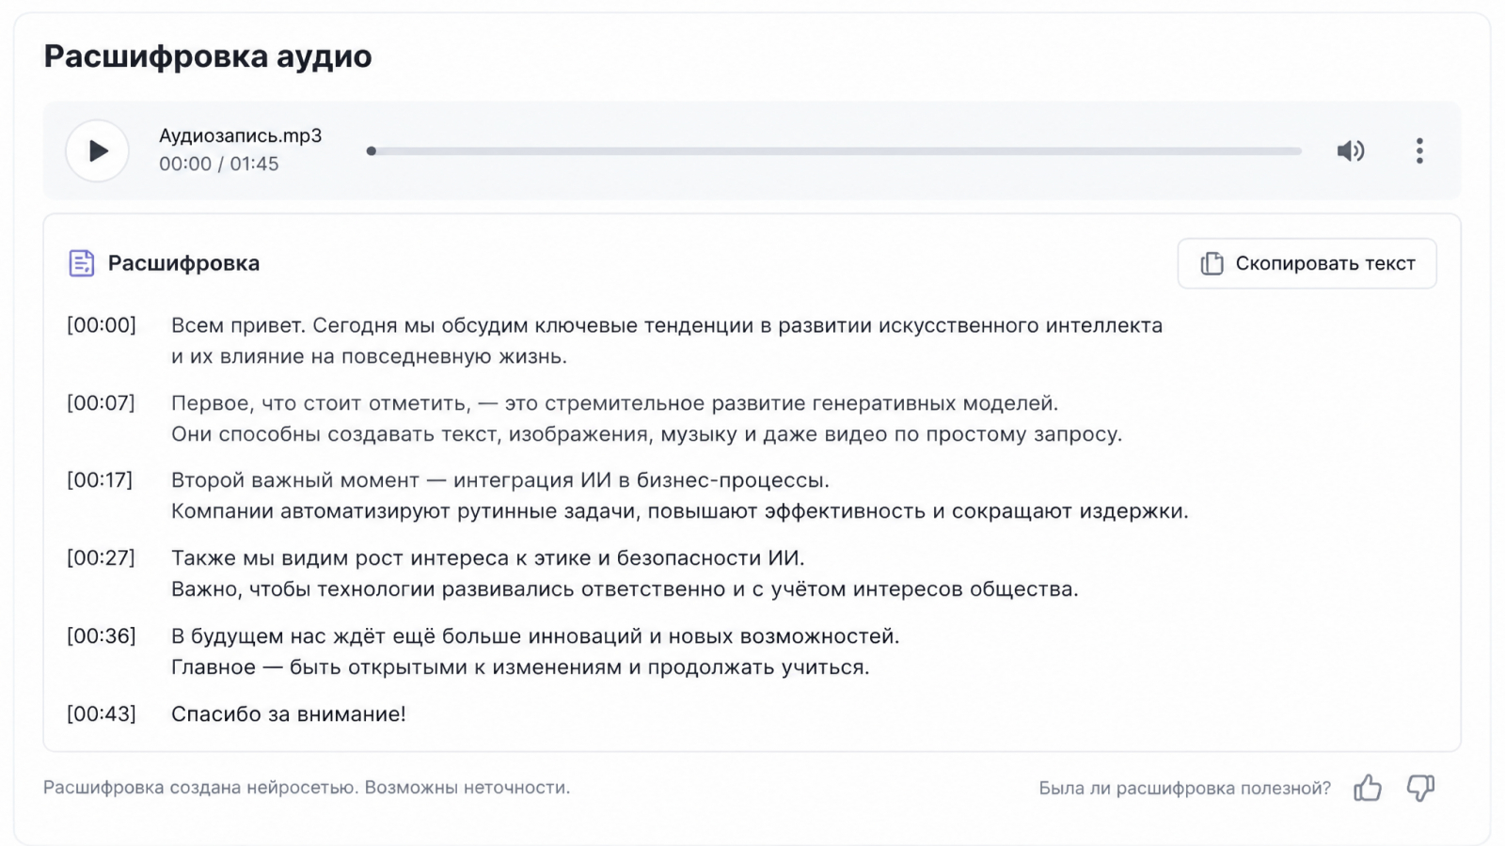
Task: Open the three-dot more options menu
Action: (x=1419, y=150)
